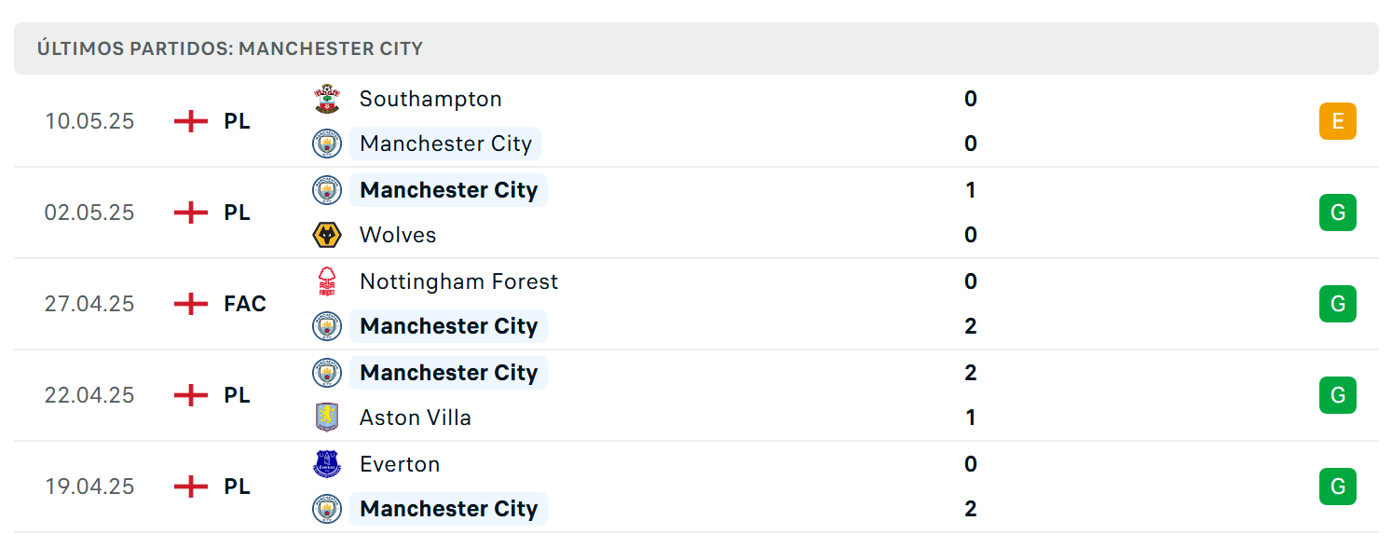
Task: Click the orange E draw result badge
Action: point(1338,121)
